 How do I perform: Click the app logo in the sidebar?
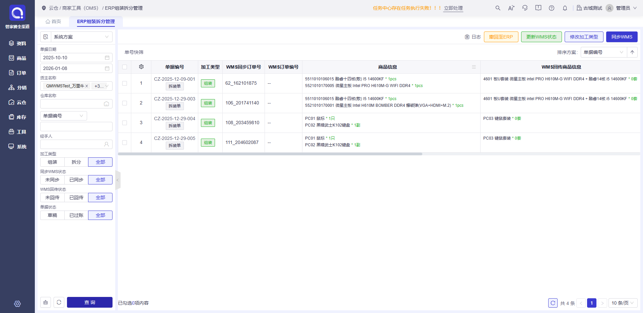coord(17,13)
